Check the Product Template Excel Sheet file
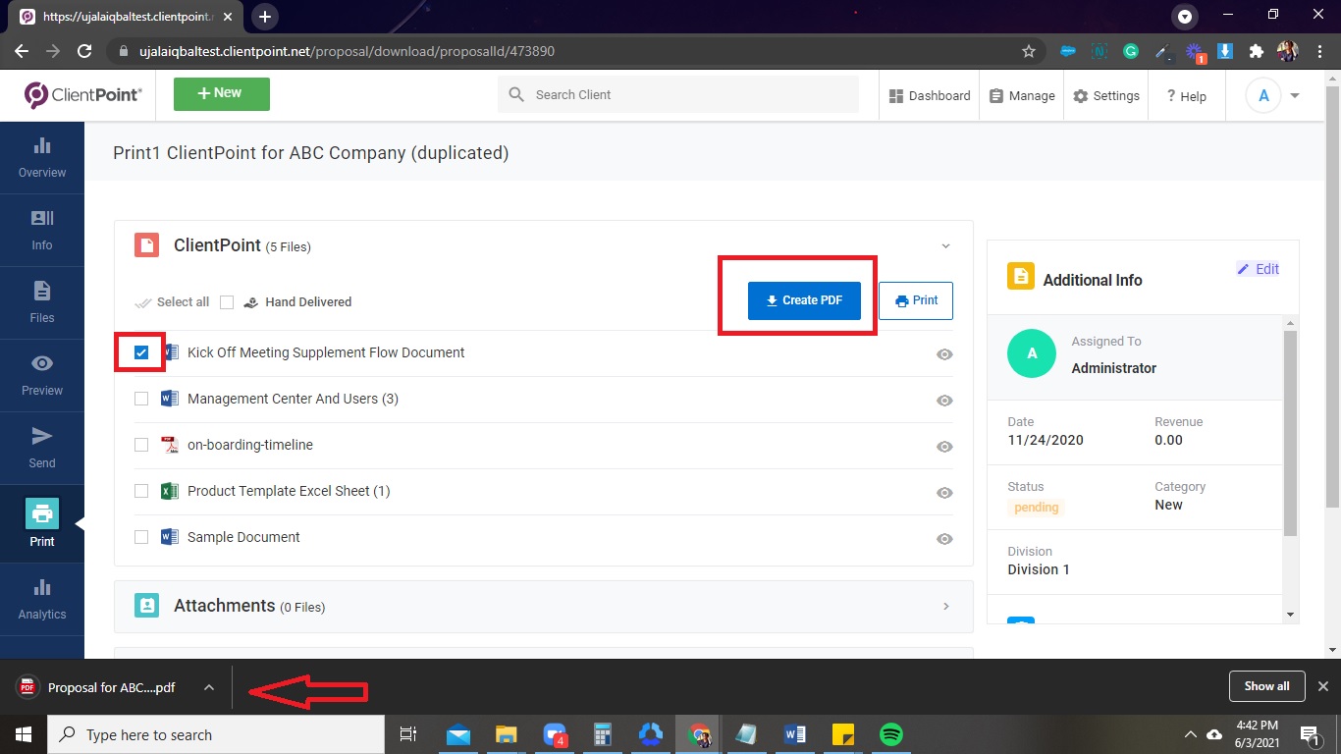1341x754 pixels. point(141,491)
